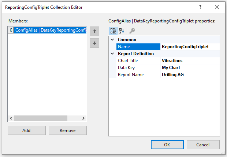
Task: Edit the Drilling AG report name value
Action: coord(190,75)
